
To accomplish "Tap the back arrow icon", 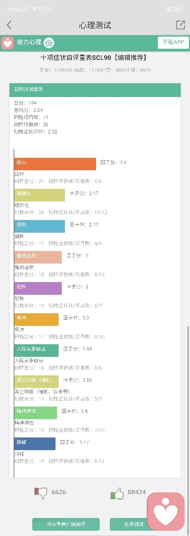I will [9, 25].
